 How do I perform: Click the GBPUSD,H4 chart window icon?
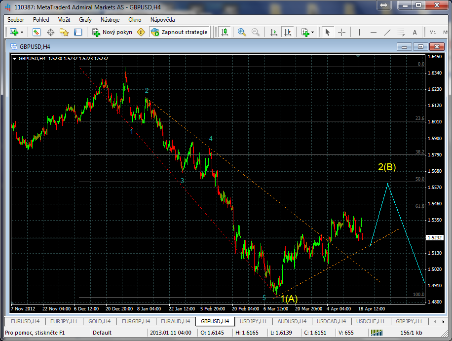point(13,46)
